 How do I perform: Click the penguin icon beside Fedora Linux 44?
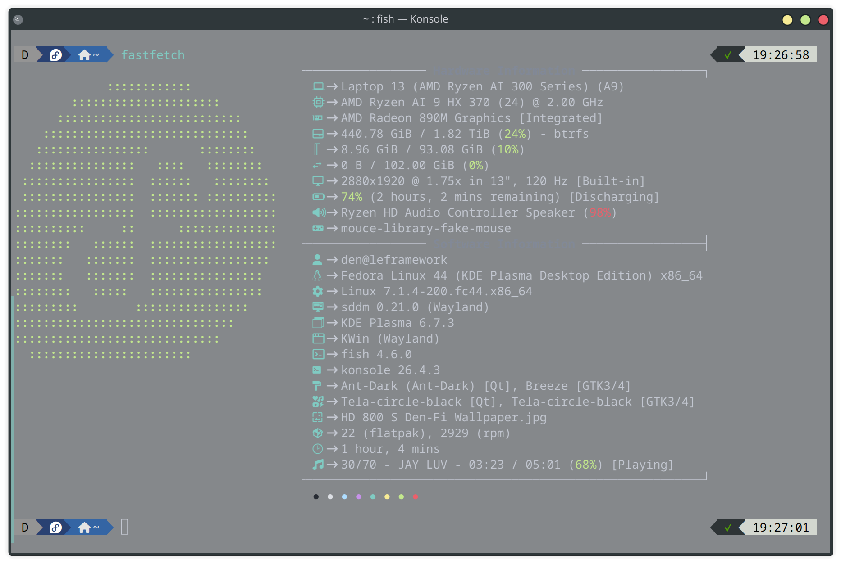317,275
